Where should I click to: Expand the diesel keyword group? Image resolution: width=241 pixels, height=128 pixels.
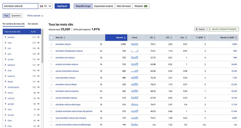click(6, 81)
